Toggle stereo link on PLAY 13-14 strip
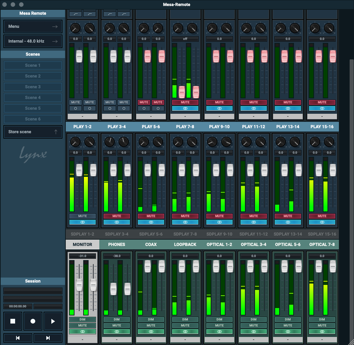Viewport: 354px width, 345px height. 288,222
